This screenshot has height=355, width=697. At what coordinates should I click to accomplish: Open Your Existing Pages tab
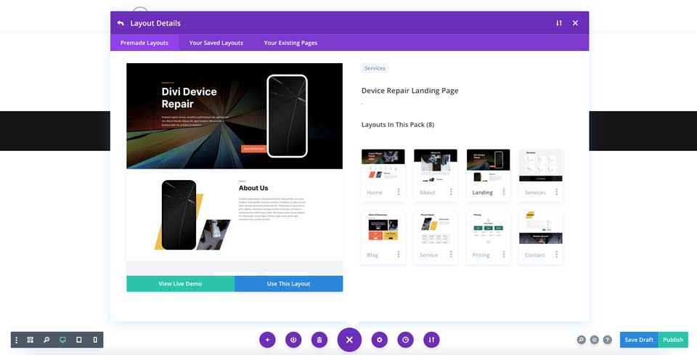point(290,43)
